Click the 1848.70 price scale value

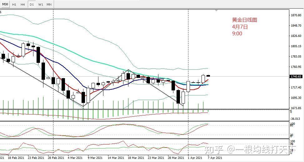(296, 25)
